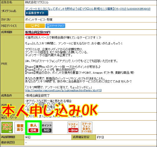
Task: Click the セルフバック green icon
Action: coord(7,128)
